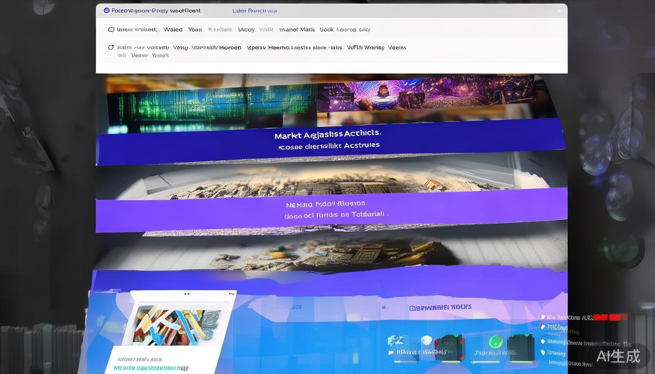
Task: Click the purple banner ending in "Tottdriall"
Action: pos(331,210)
